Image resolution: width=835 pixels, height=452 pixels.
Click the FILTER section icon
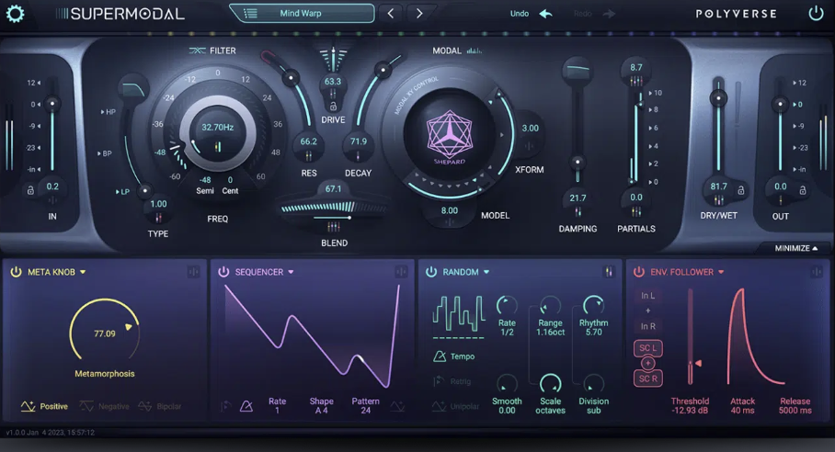[197, 51]
